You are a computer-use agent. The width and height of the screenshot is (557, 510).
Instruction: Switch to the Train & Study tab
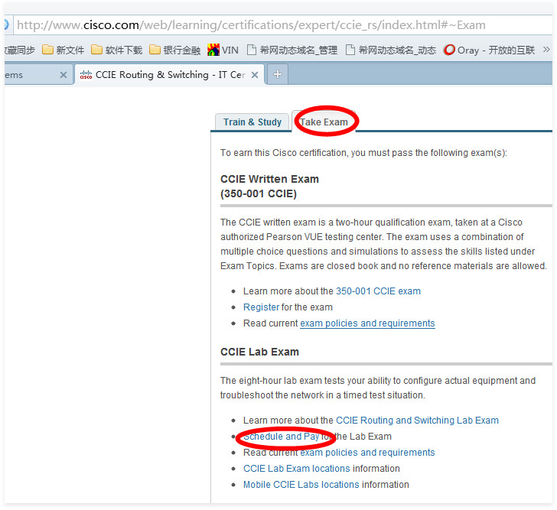(x=252, y=122)
